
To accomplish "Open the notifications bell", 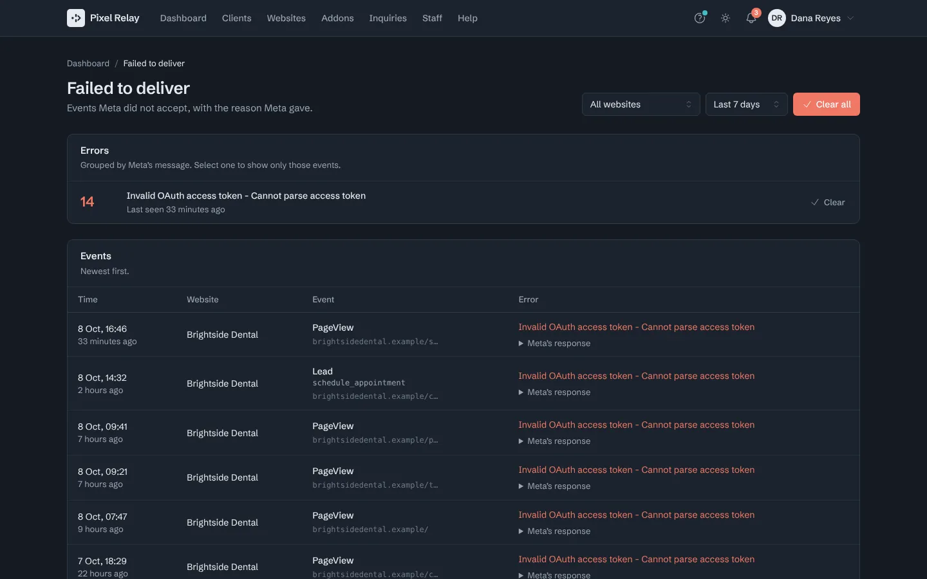I will [x=751, y=18].
